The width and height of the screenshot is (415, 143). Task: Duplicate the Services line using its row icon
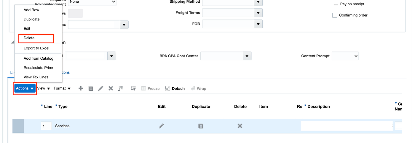(x=201, y=126)
